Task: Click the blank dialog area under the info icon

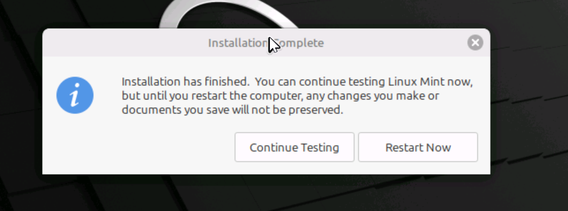Action: pyautogui.click(x=75, y=145)
